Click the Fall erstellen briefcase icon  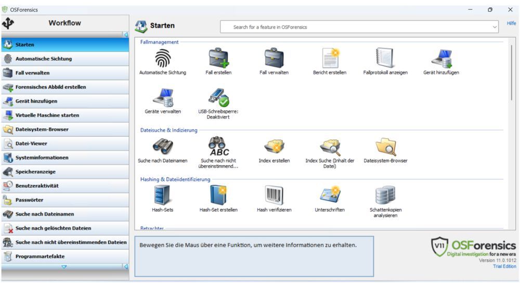(218, 58)
